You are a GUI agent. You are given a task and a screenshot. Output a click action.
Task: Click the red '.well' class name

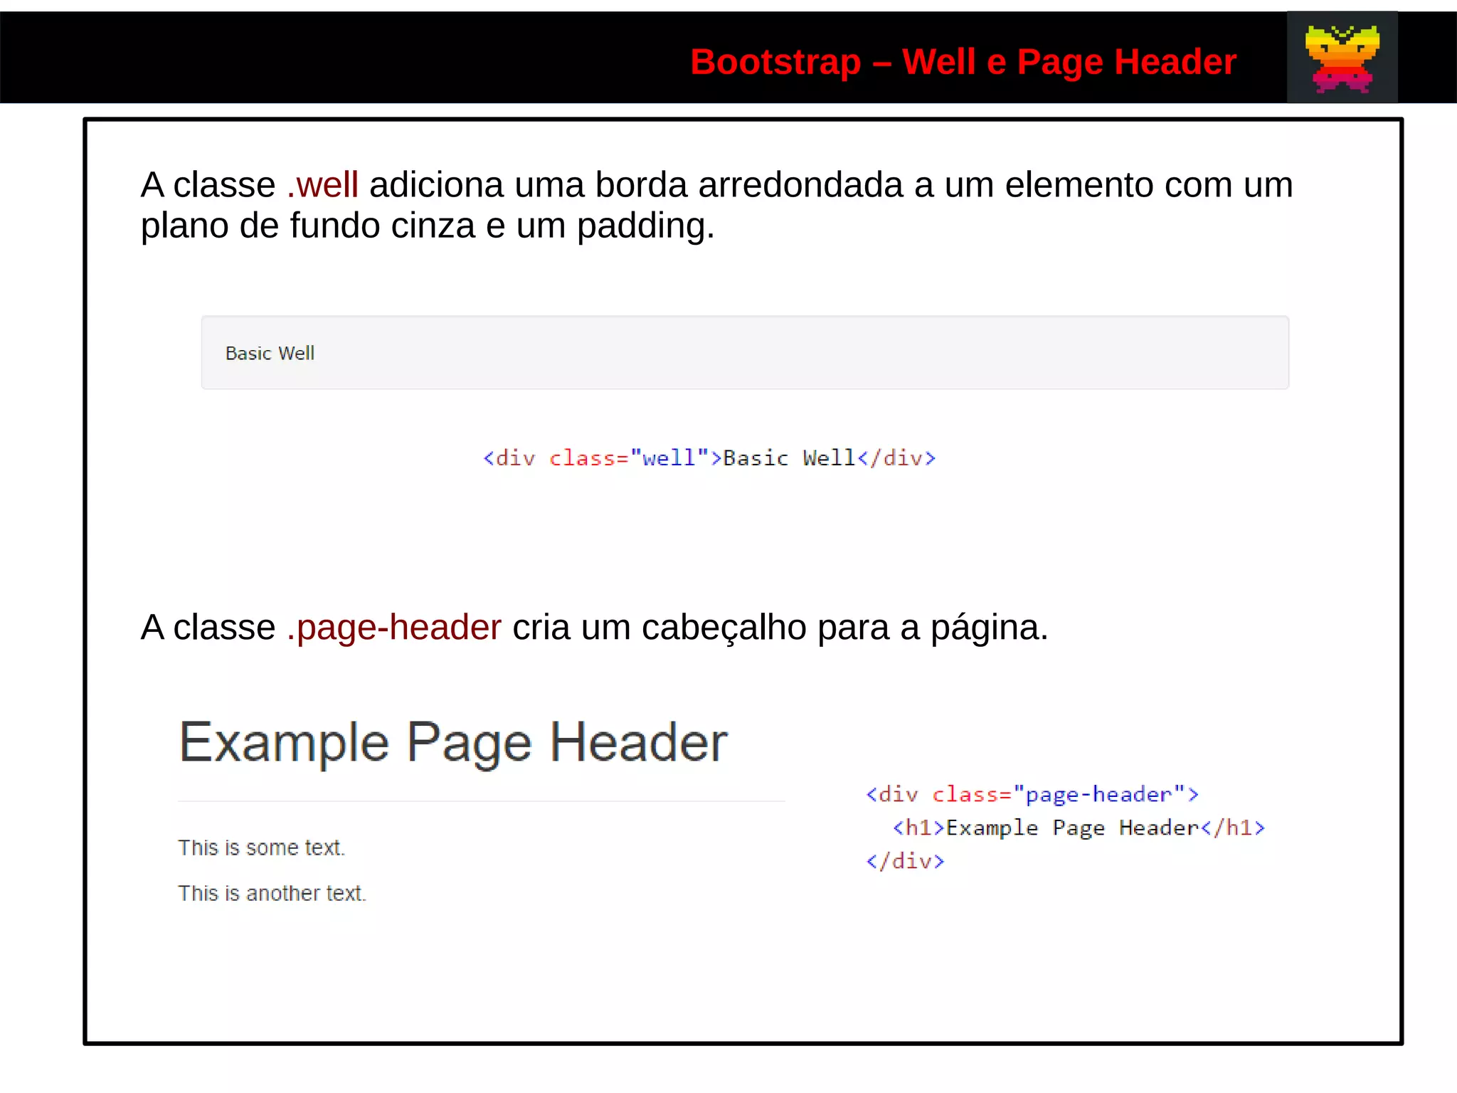[322, 185]
